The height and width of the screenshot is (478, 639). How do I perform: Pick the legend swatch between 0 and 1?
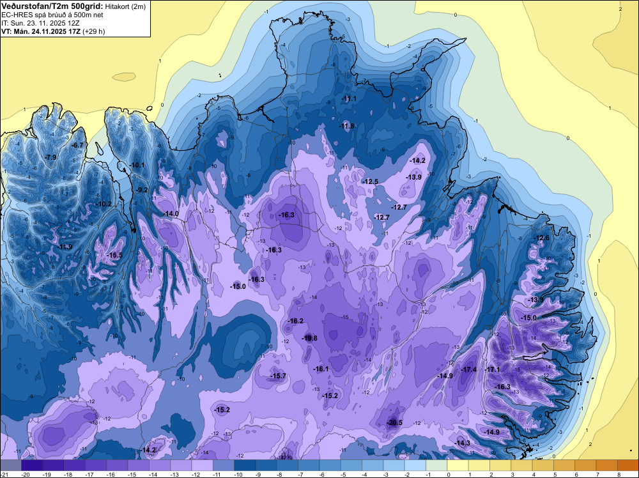[x=458, y=465]
